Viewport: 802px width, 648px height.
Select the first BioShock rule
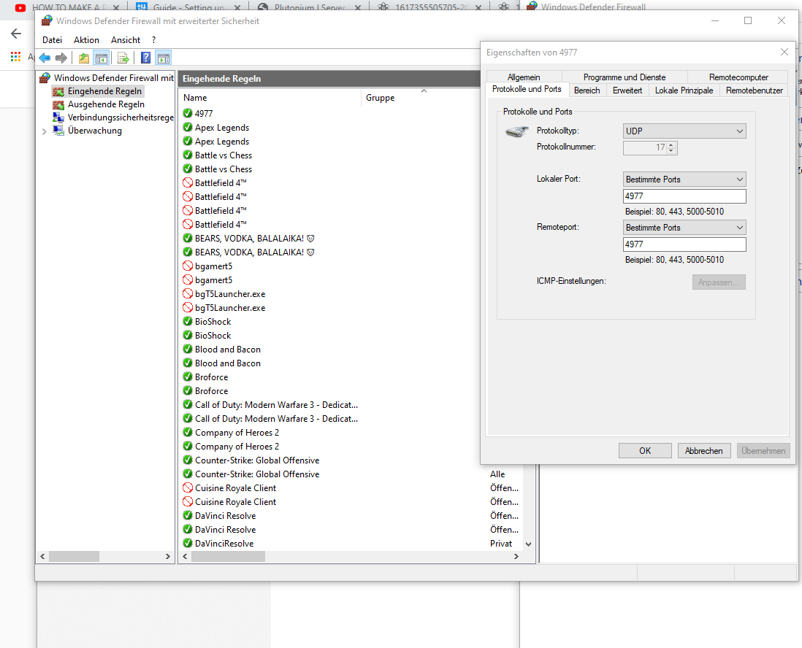coord(213,321)
